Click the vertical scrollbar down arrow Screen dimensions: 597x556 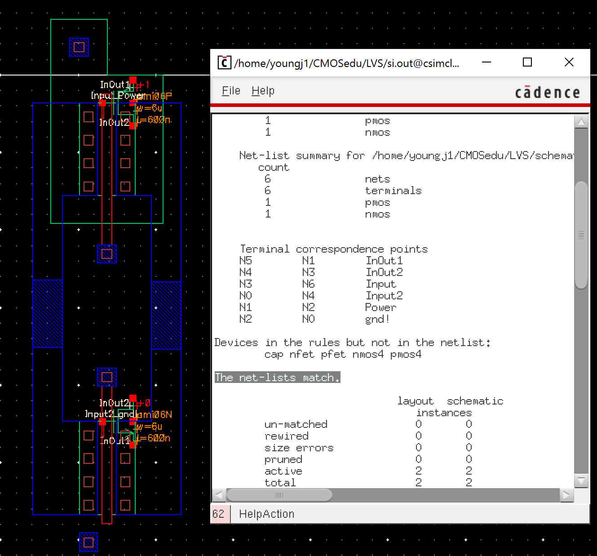[581, 480]
